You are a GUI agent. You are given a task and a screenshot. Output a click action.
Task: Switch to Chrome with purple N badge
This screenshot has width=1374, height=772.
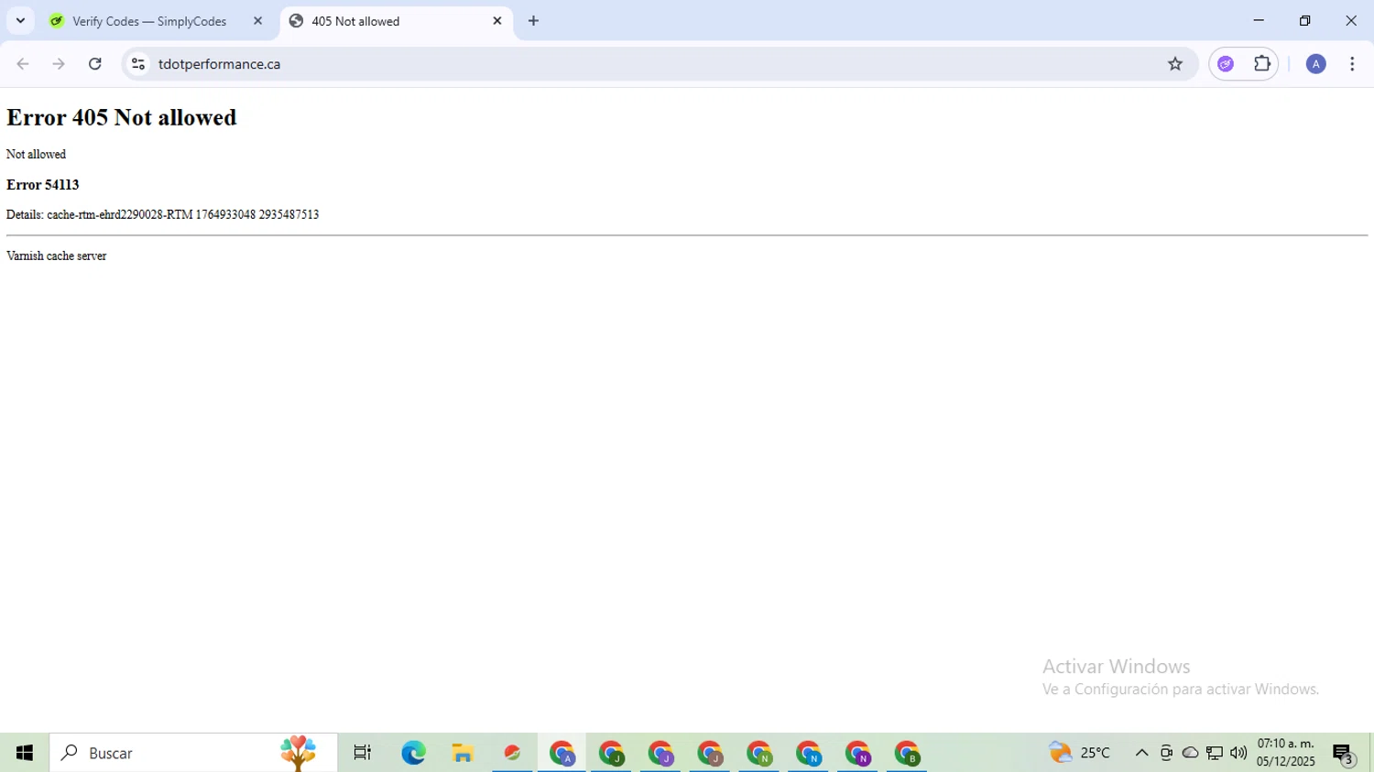click(x=858, y=753)
